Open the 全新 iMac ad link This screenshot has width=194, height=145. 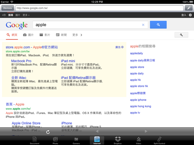(19, 78)
